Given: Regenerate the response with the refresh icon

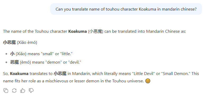Looking at the screenshot, I should point(14,91).
